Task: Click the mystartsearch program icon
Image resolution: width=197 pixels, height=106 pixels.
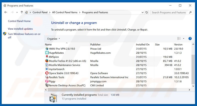Action: pyautogui.click(x=47, y=69)
